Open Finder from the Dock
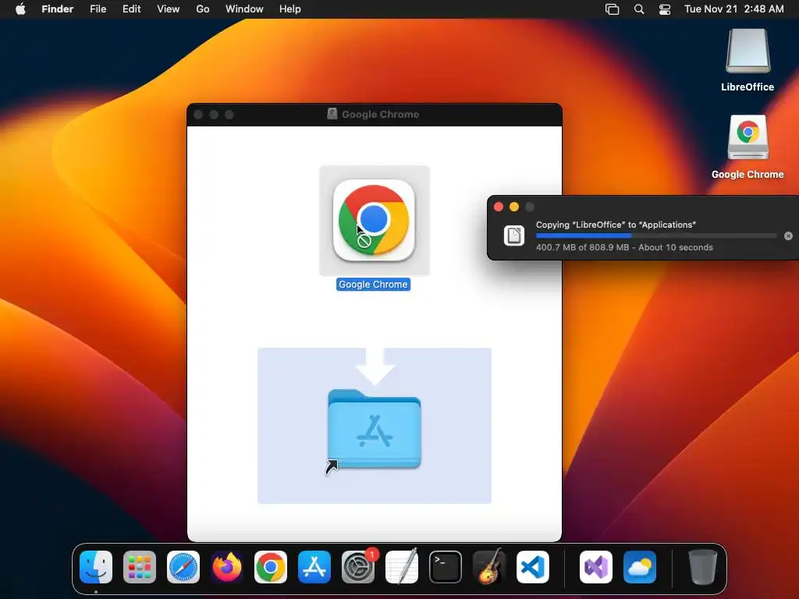Screen dimensions: 799x599 pos(96,567)
